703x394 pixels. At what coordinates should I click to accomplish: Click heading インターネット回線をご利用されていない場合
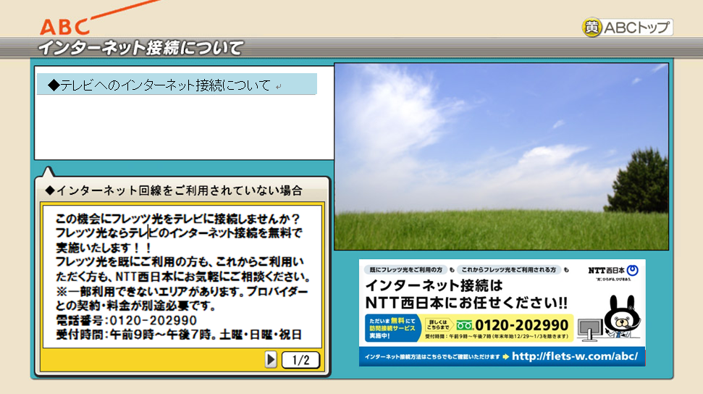[x=174, y=190]
